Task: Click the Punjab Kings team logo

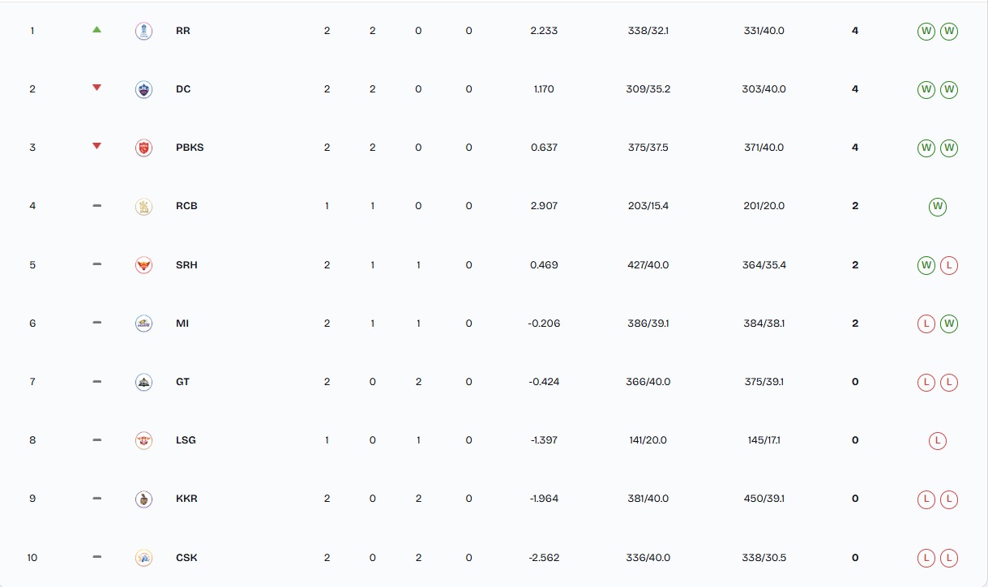Action: pyautogui.click(x=143, y=148)
